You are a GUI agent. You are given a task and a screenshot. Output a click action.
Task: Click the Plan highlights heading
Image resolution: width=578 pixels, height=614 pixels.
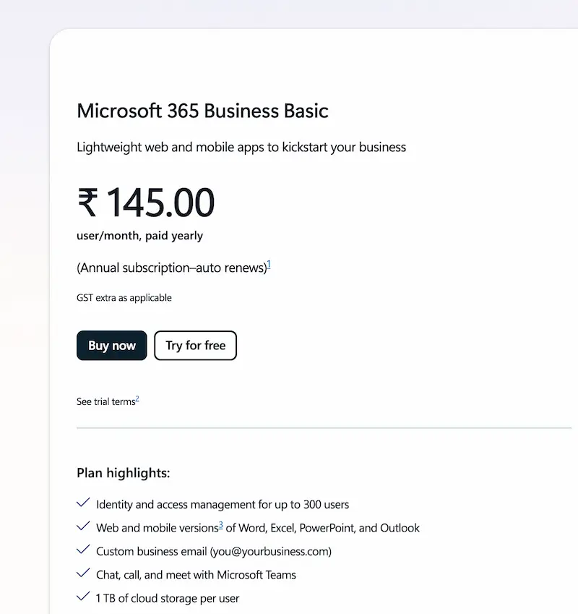pyautogui.click(x=124, y=474)
